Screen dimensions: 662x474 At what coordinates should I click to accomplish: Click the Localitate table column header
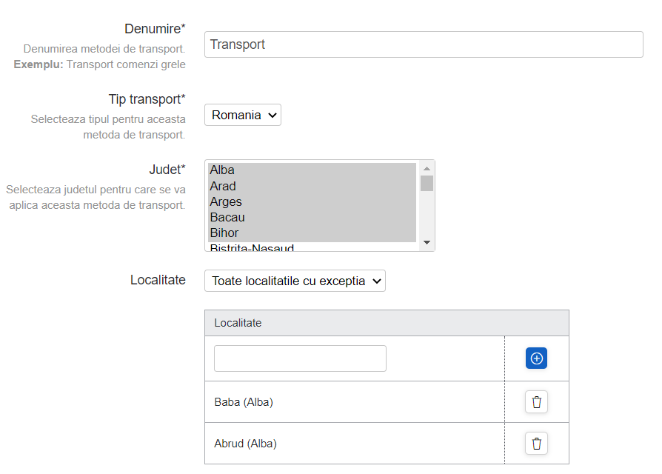pyautogui.click(x=238, y=323)
